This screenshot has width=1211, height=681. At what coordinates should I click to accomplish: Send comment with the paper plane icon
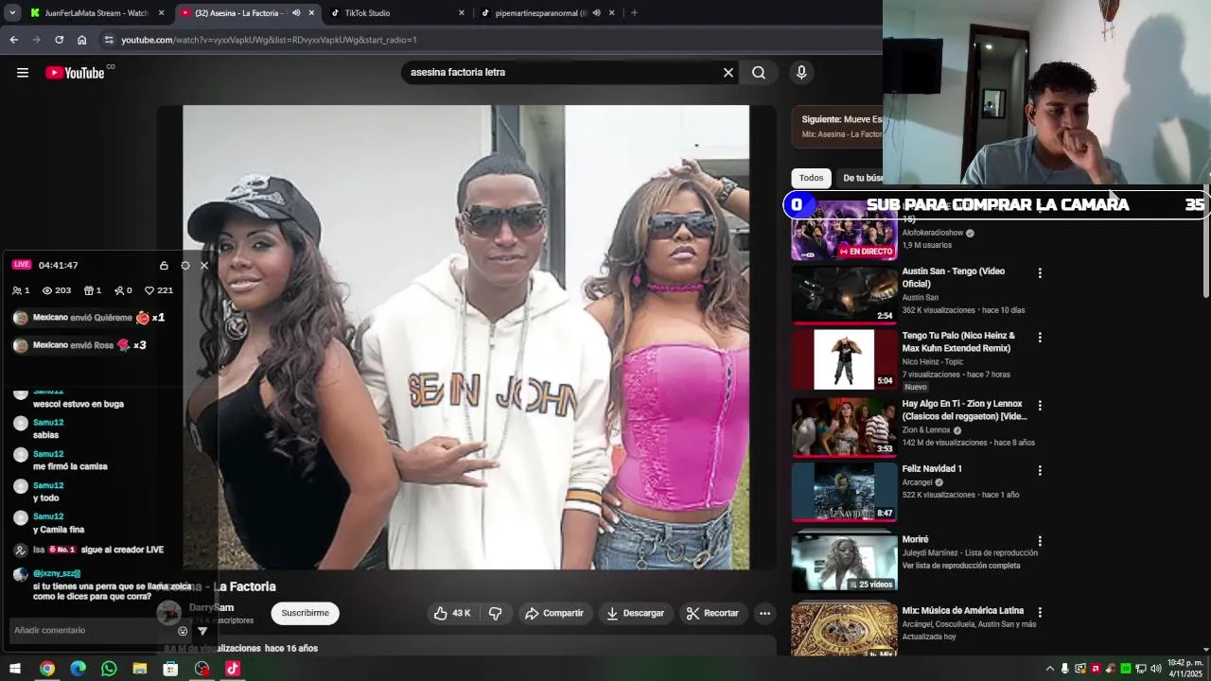pos(202,631)
